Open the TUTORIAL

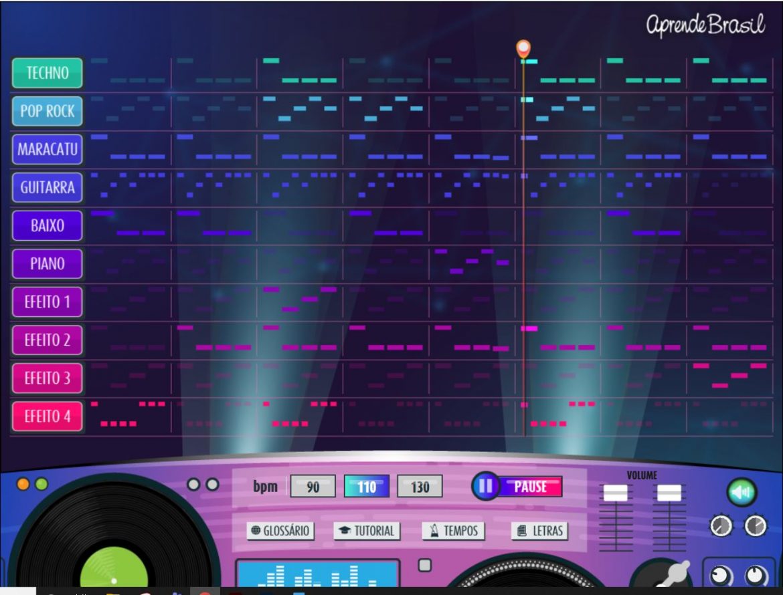pos(367,531)
